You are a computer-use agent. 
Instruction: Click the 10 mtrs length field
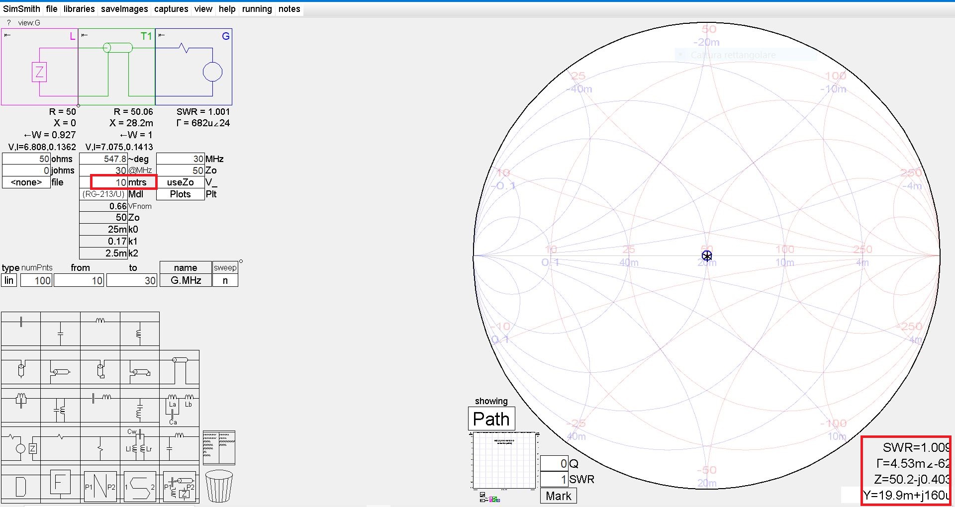pos(103,182)
